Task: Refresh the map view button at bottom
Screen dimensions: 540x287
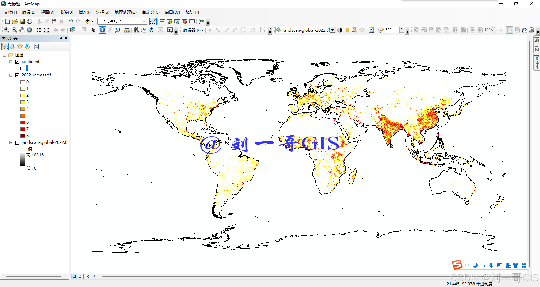Action: pyautogui.click(x=88, y=276)
